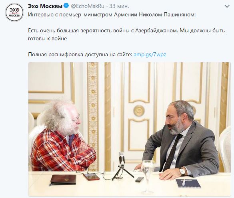The height and width of the screenshot is (198, 234).
Task: Click the dark blue notebook with pen
Action: coord(188,184)
